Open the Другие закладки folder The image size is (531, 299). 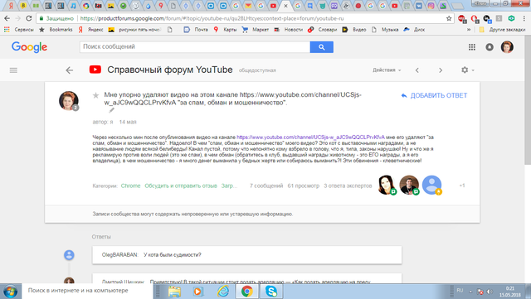pyautogui.click(x=502, y=30)
